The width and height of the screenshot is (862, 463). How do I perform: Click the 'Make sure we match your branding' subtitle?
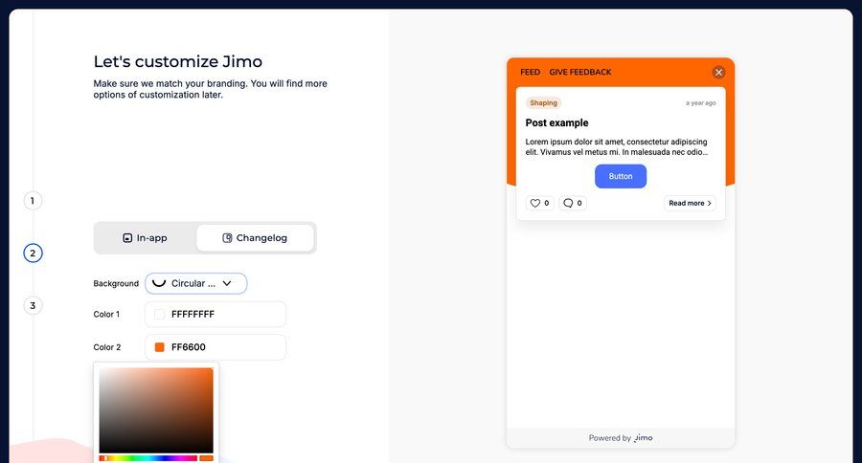pos(210,89)
